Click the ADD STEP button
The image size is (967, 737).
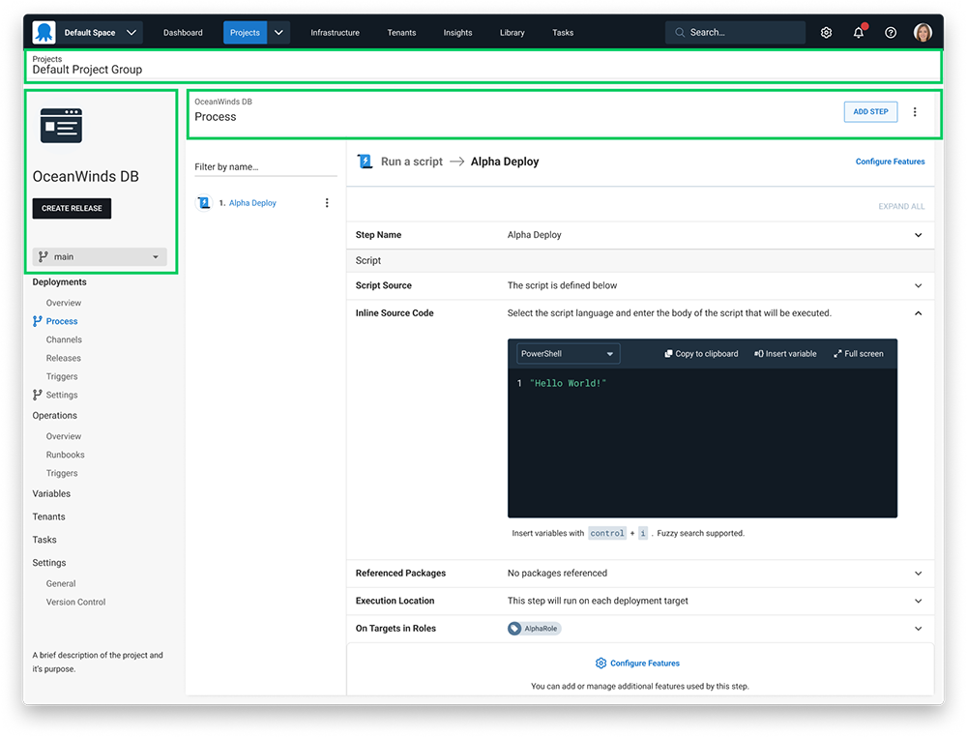coord(869,111)
